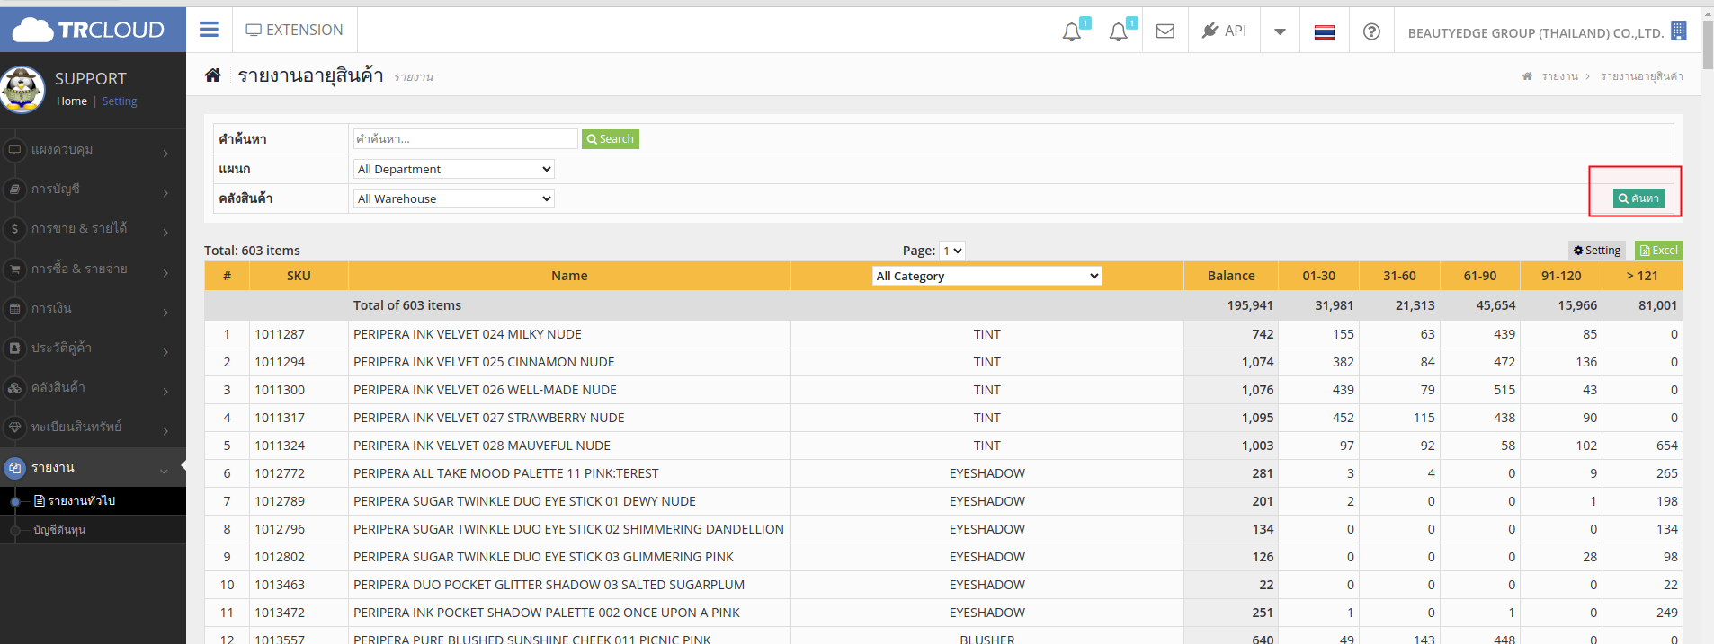This screenshot has height=644, width=1714.
Task: Click the calendar icon for การเงิน
Action: 14,309
